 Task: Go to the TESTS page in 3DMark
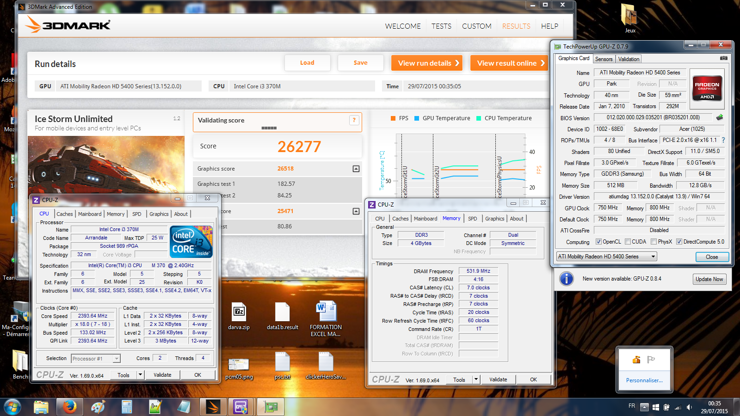441,26
